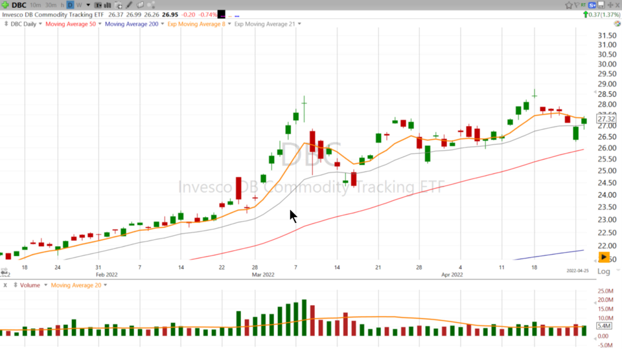Expand the Moving Average 50 dropdown
622x349 pixels.
pos(100,24)
